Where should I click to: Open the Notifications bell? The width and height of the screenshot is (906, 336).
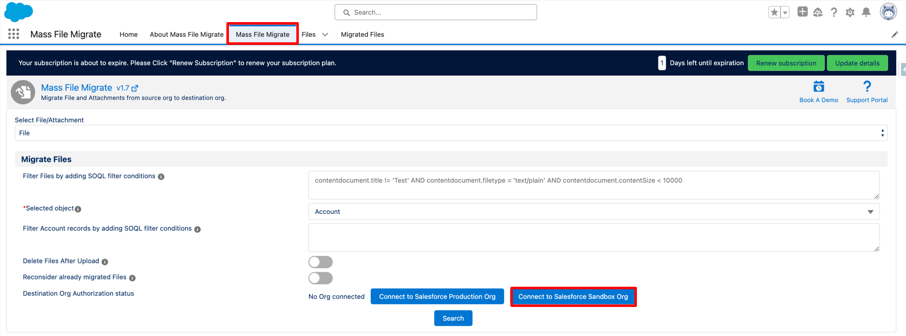click(866, 12)
